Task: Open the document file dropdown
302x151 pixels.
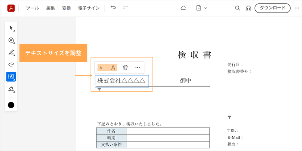Action: tap(201, 8)
